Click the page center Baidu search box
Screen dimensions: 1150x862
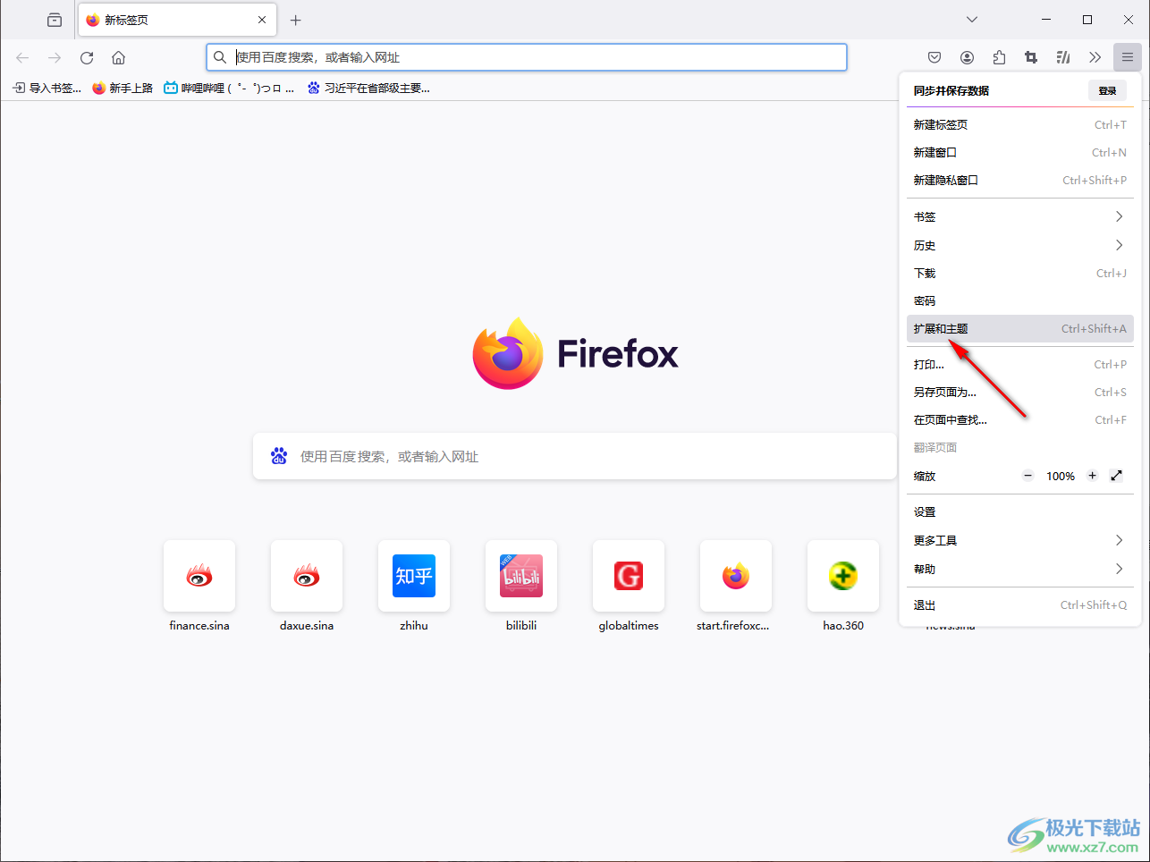[575, 456]
